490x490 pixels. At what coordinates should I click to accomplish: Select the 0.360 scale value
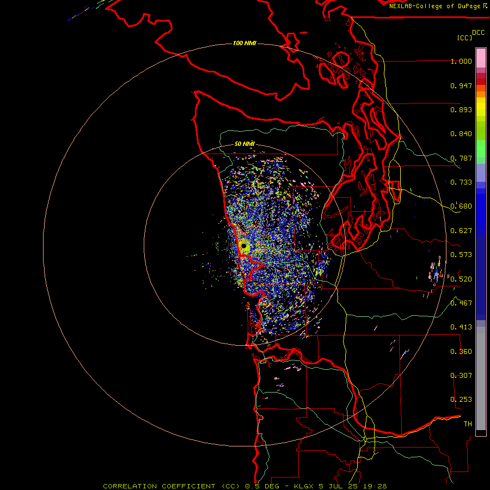[461, 352]
